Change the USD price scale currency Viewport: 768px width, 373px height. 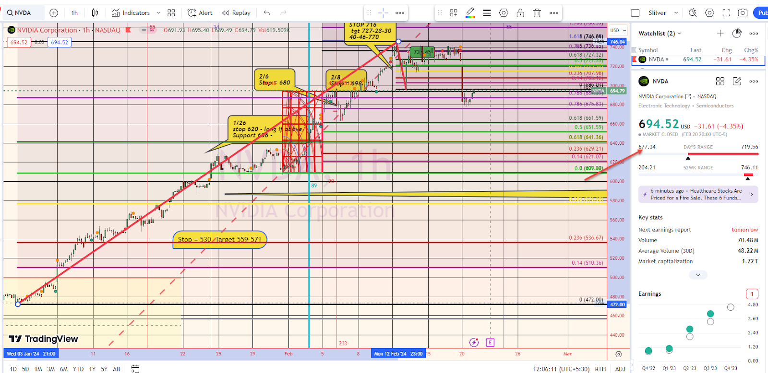[x=618, y=30]
